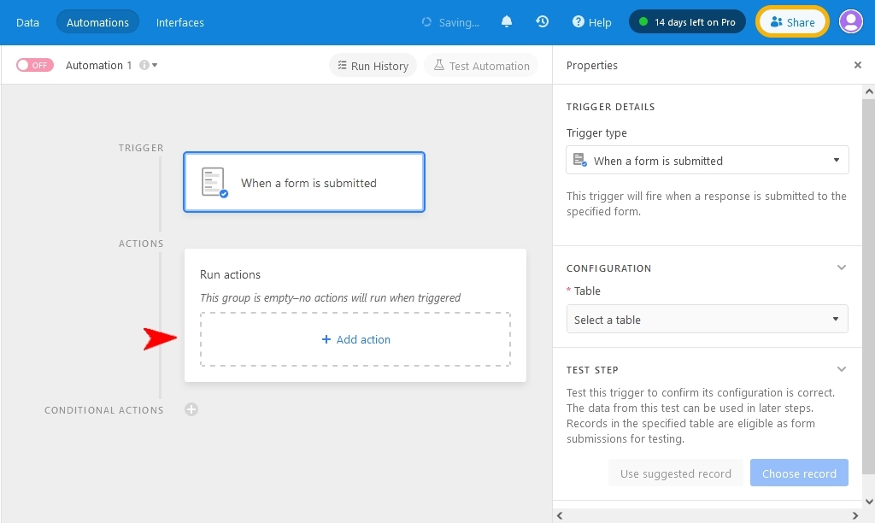Select the Automations tab

(x=97, y=22)
